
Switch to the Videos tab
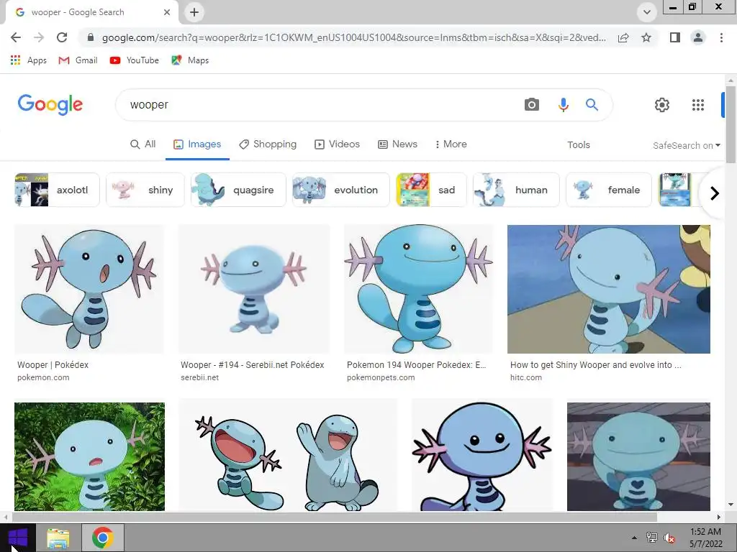[337, 144]
